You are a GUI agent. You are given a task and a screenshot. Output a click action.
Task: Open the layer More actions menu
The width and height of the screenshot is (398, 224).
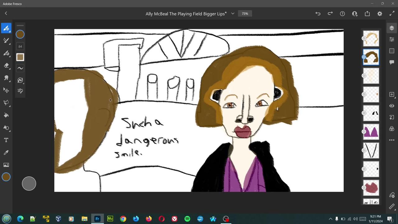point(392,140)
